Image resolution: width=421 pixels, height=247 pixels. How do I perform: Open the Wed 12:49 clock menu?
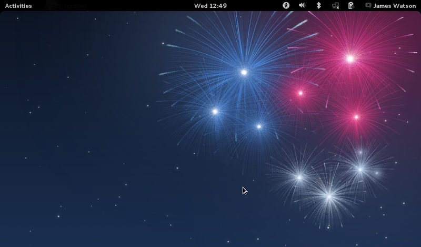pyautogui.click(x=210, y=6)
